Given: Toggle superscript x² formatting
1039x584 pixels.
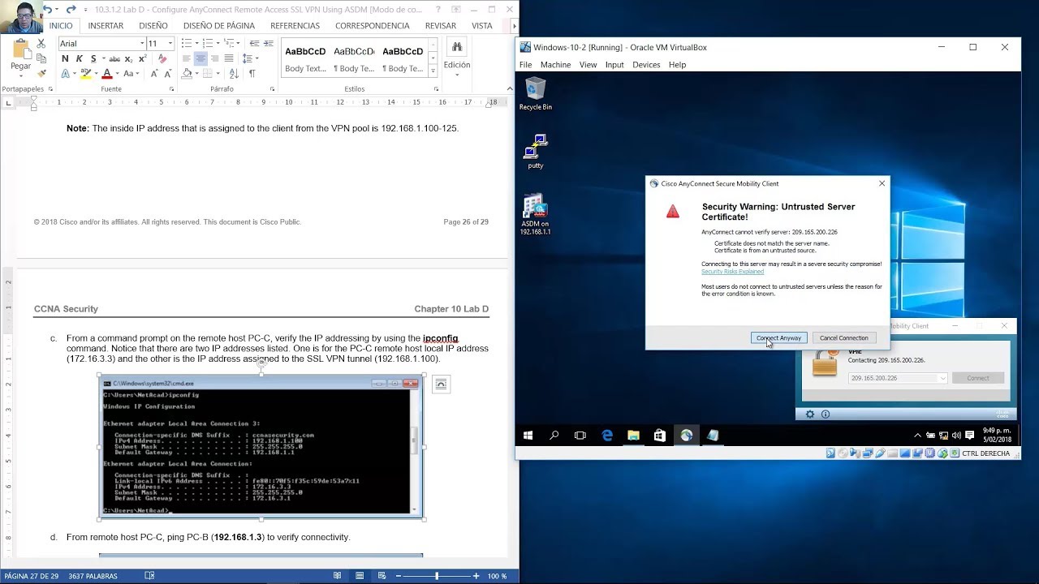Looking at the screenshot, I should click(x=142, y=58).
